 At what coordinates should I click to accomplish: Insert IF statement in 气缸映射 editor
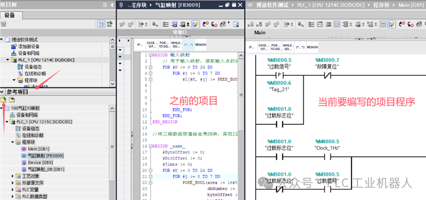140,44
